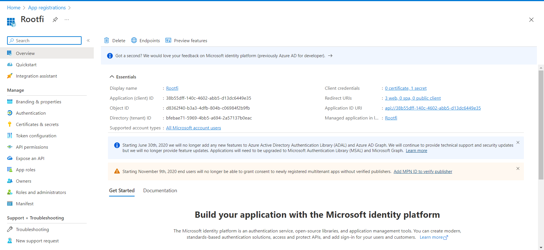Click the vertical scrollbar thumb
Screen dimensions: 544x250
541,125
